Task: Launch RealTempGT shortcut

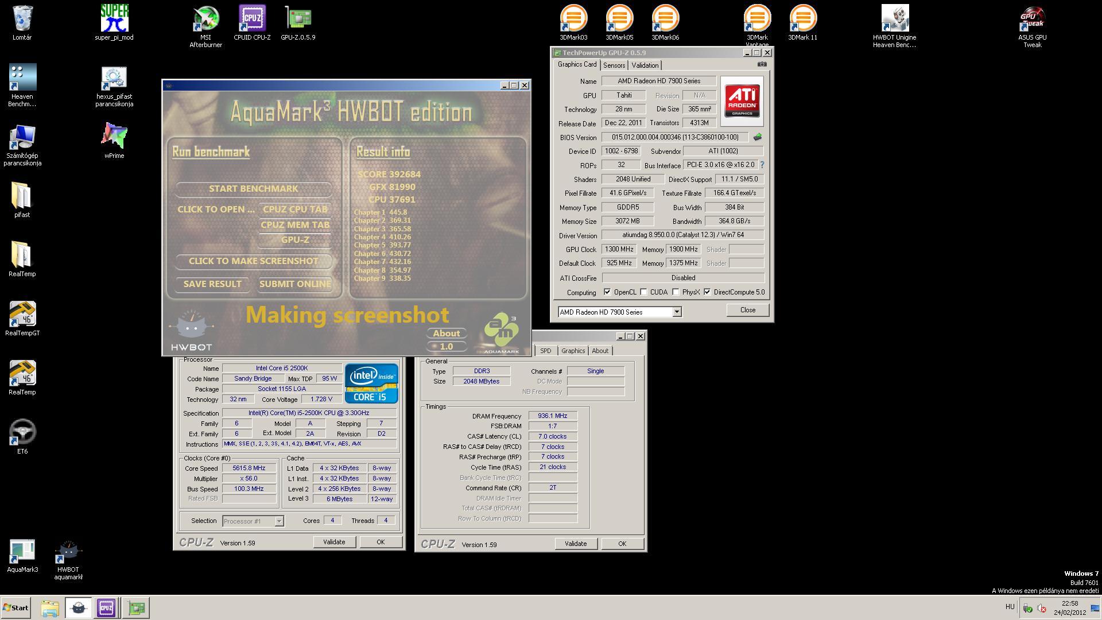Action: click(x=22, y=318)
